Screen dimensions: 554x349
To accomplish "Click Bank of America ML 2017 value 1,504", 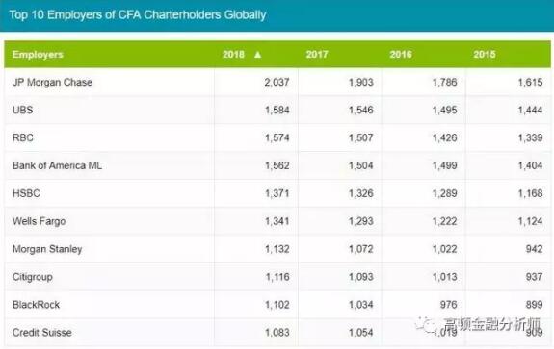I will 361,165.
